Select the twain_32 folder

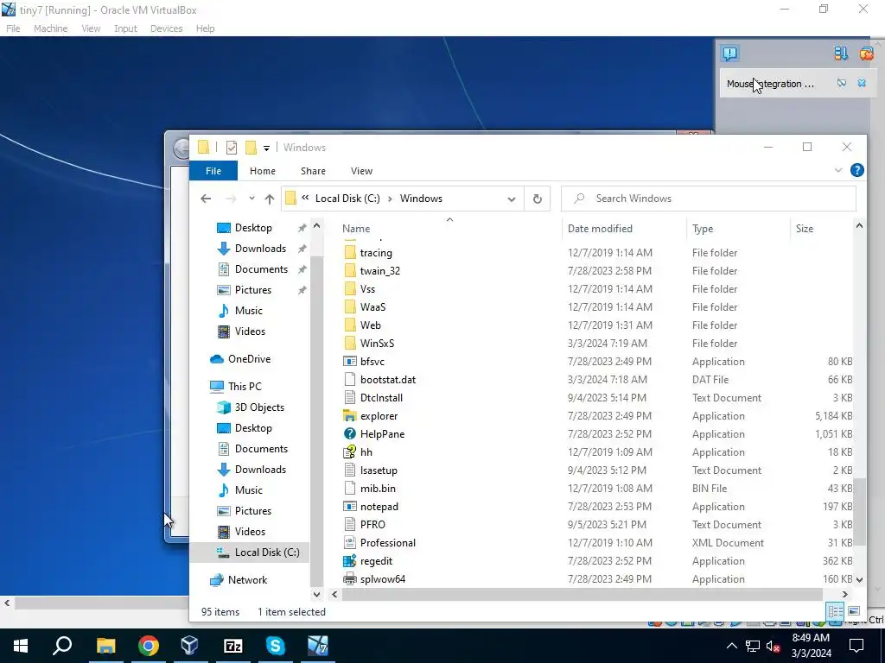(x=380, y=270)
